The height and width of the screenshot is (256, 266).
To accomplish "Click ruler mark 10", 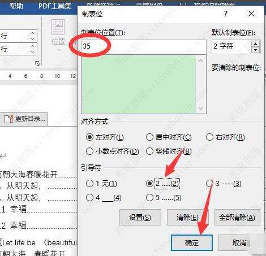I will coord(57,76).
